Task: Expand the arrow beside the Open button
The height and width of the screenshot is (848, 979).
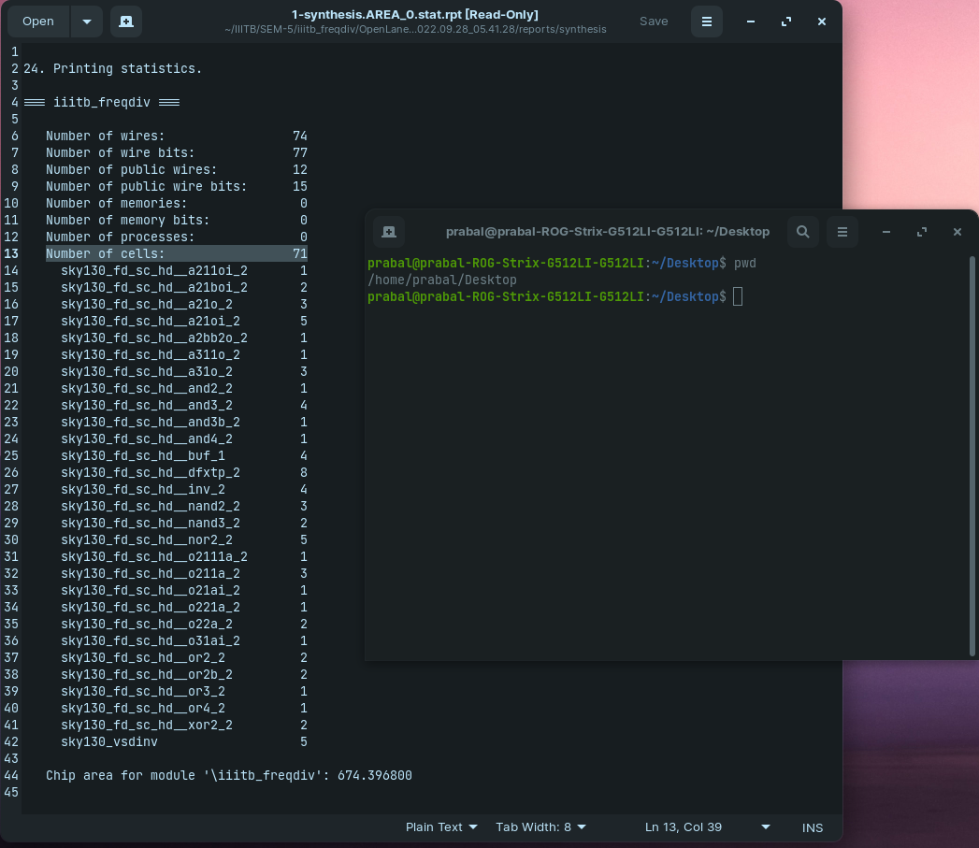Action: click(x=87, y=21)
